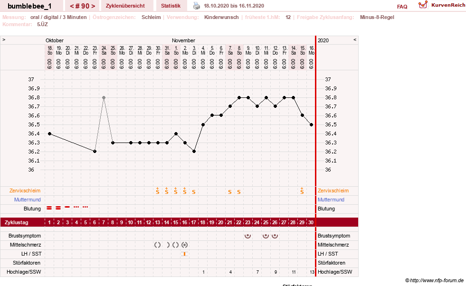This screenshot has width=466, height=286.
Task: Click the S+ mucus symbol on 1 November
Action: 176,191
